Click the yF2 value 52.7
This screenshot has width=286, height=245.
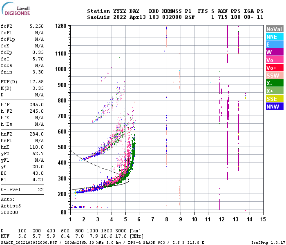(x=38, y=154)
